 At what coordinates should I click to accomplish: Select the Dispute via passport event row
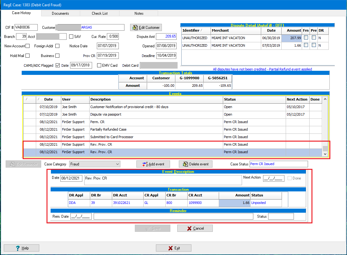173,114
